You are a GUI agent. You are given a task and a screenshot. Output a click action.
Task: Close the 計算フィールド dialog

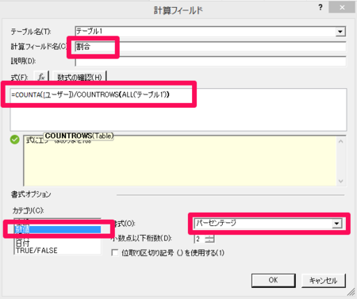(342, 7)
